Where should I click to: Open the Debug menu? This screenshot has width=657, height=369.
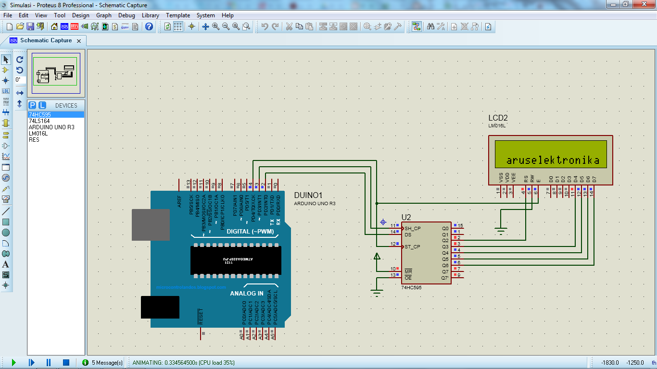click(x=126, y=15)
